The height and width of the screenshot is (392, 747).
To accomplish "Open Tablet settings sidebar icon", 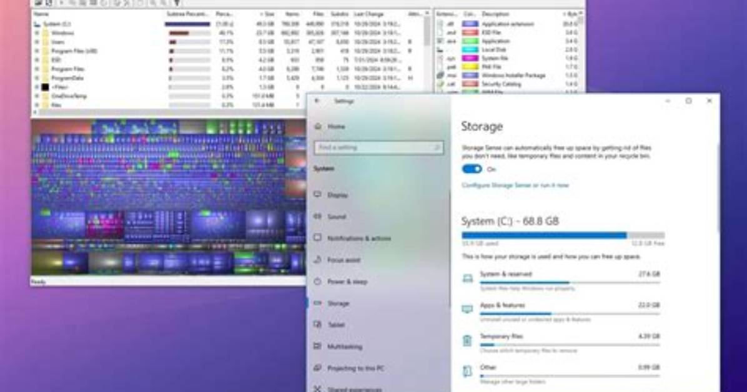I will (318, 325).
